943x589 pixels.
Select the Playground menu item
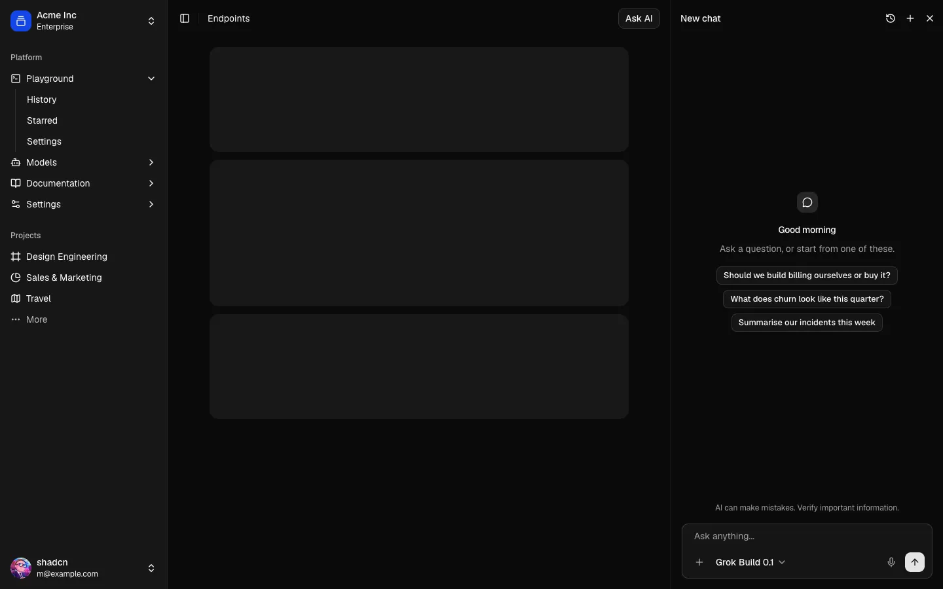pyautogui.click(x=83, y=79)
